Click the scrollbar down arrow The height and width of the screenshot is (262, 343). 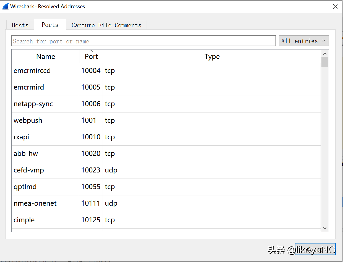[325, 228]
